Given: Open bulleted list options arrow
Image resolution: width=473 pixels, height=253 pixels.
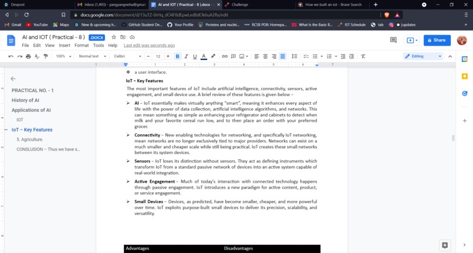Looking at the screenshot, I should coord(322,56).
